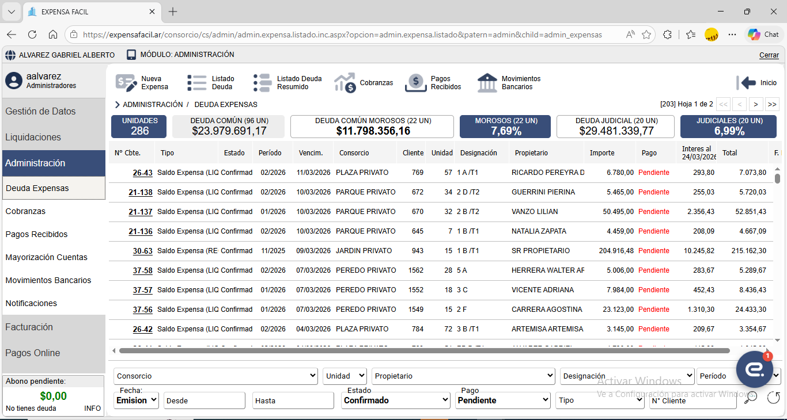Viewport: 787px width, 420px height.
Task: Open the Facturación sidebar section
Action: 29,327
